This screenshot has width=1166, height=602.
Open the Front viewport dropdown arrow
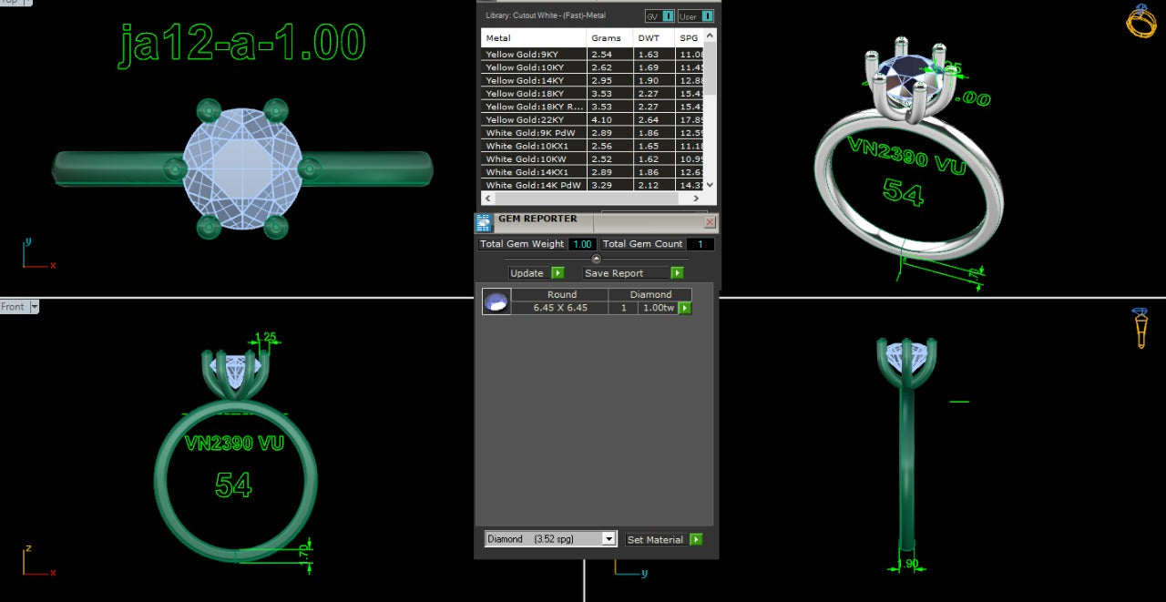(x=35, y=307)
